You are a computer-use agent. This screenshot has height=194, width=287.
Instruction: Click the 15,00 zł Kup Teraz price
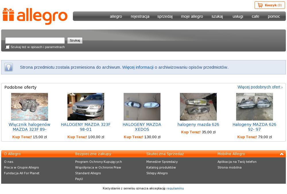tap(30, 137)
